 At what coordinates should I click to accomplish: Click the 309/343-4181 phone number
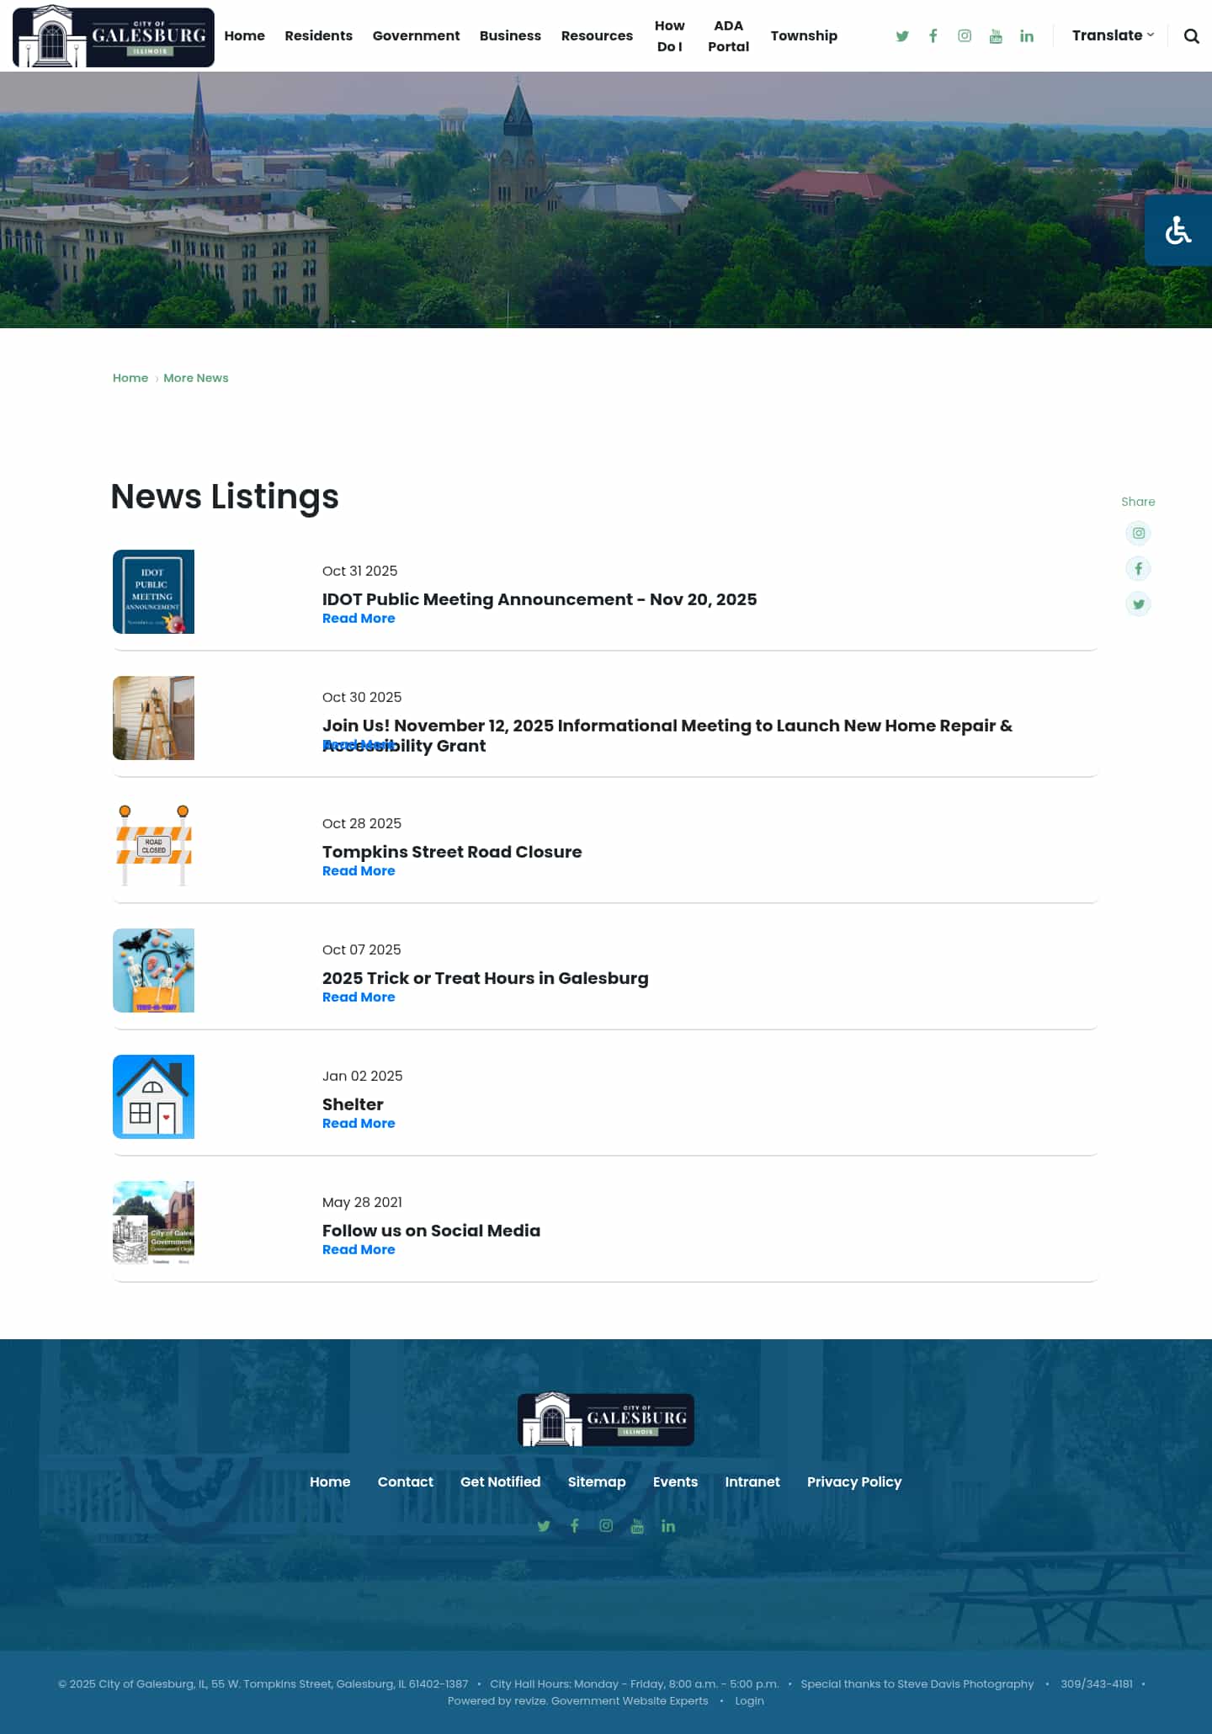click(1097, 1683)
